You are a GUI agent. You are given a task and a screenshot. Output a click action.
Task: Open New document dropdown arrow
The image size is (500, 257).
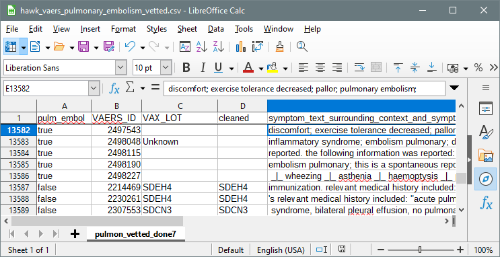24,47
